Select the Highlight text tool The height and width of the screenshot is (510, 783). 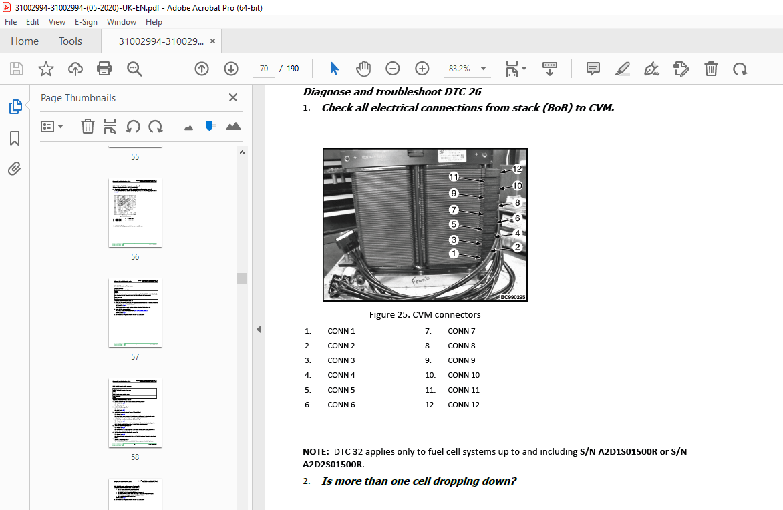[622, 69]
